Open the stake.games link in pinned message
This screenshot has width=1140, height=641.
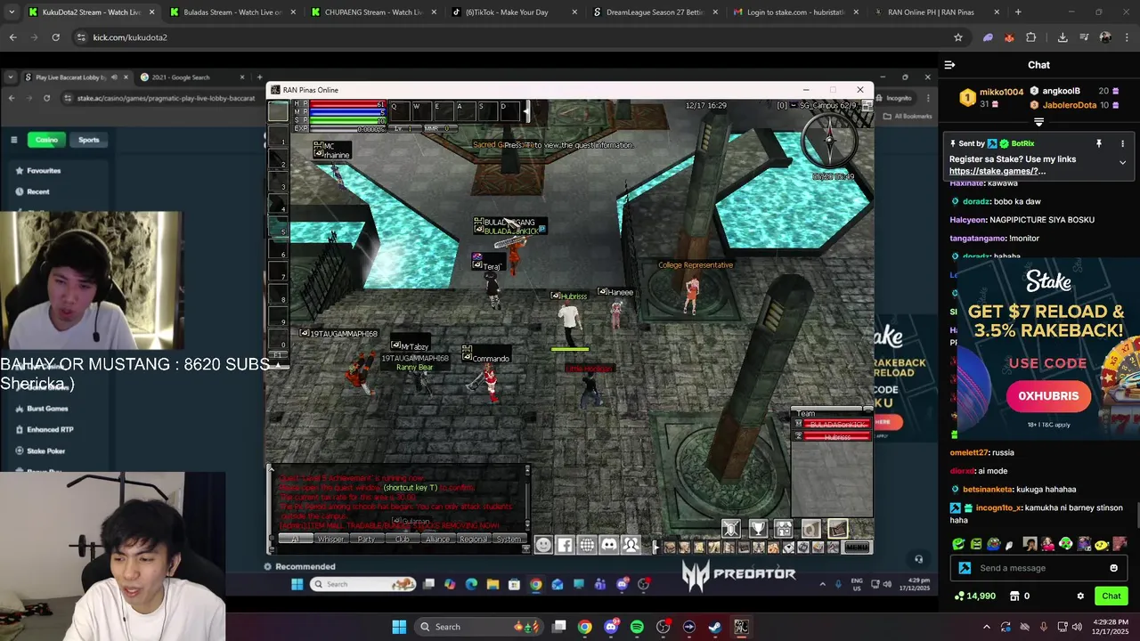tap(997, 171)
